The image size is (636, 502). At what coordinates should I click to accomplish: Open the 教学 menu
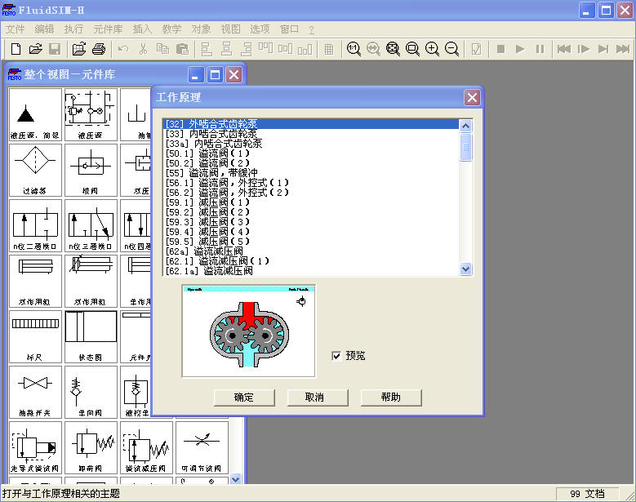pyautogui.click(x=171, y=29)
